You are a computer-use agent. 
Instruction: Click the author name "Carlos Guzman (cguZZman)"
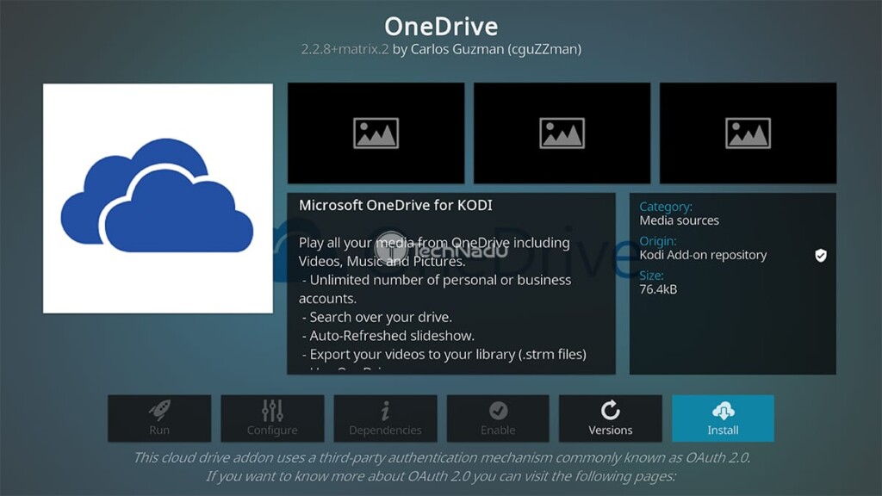(495, 49)
